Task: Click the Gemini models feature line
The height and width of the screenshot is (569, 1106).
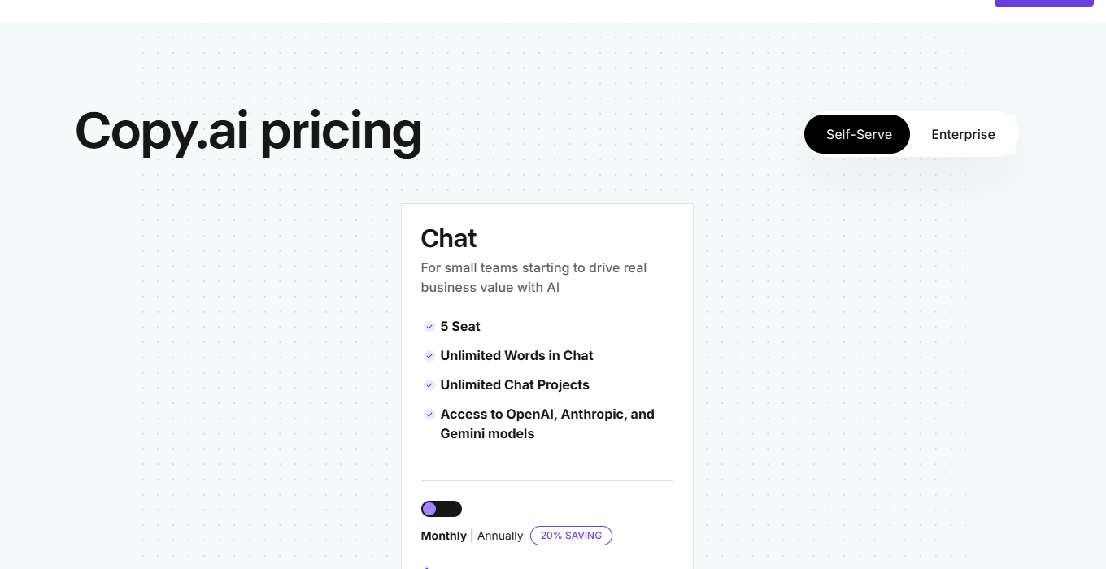Action: 487,433
